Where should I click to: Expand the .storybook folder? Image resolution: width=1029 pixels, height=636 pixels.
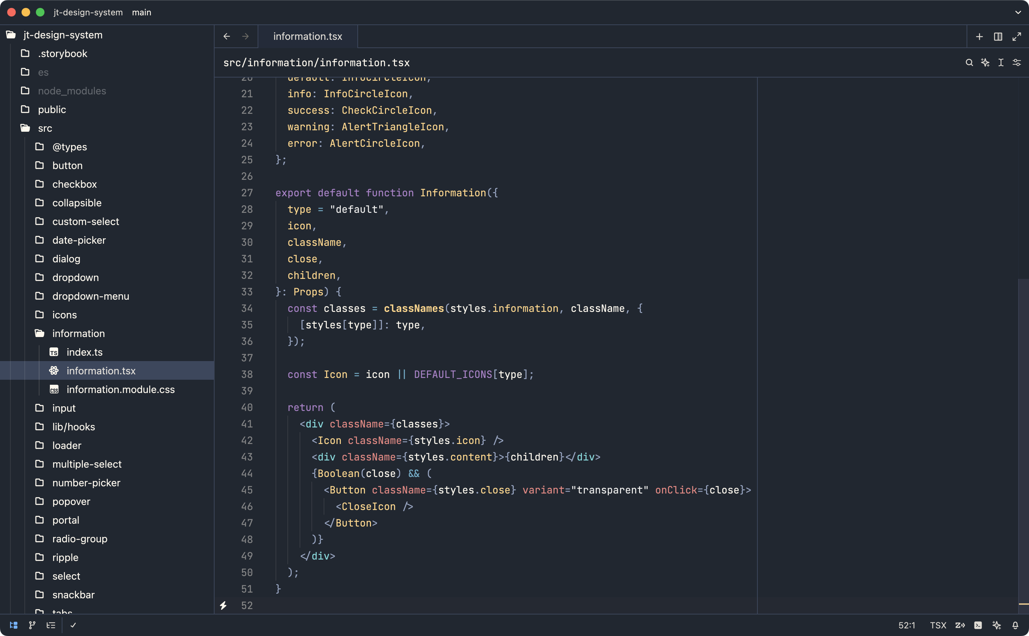point(107,53)
